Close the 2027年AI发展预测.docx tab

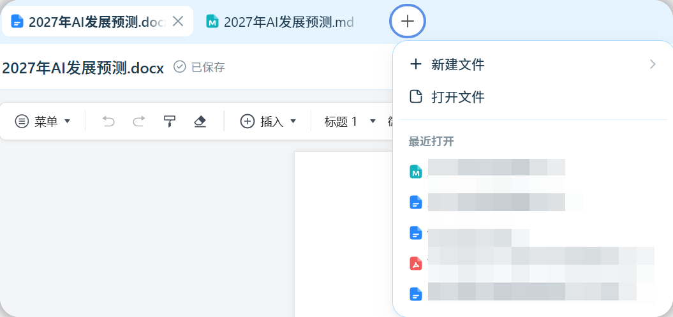(178, 21)
